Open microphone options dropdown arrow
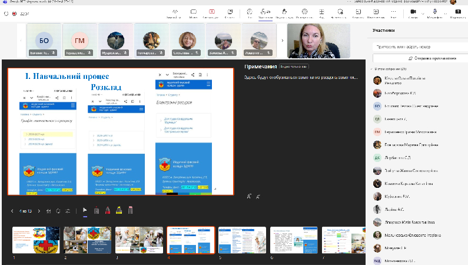 pyautogui.click(x=446, y=14)
